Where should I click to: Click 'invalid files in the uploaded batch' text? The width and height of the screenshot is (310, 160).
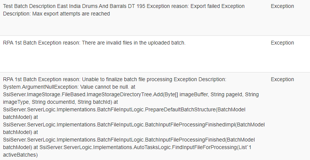click(143, 43)
